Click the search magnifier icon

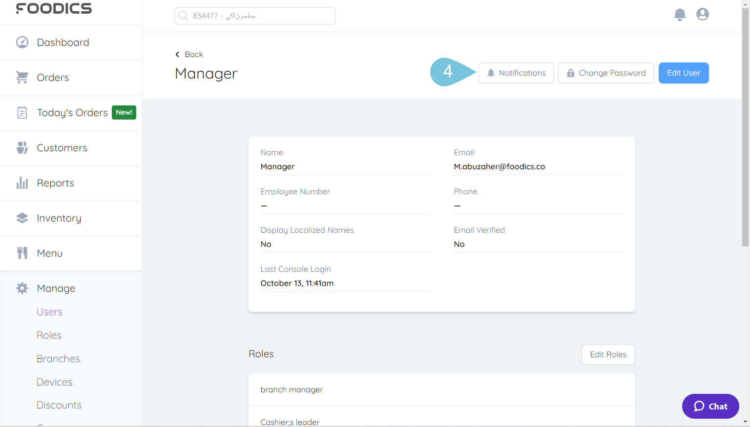pyautogui.click(x=183, y=16)
